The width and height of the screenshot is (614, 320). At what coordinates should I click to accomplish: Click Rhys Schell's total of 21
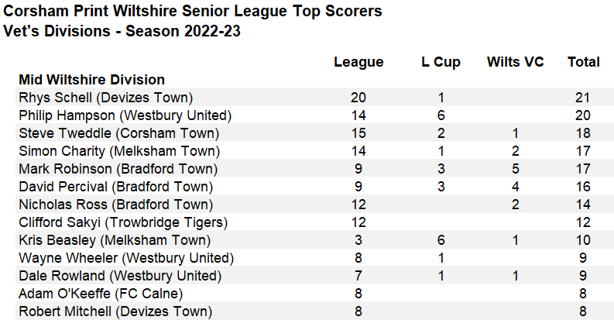[583, 98]
